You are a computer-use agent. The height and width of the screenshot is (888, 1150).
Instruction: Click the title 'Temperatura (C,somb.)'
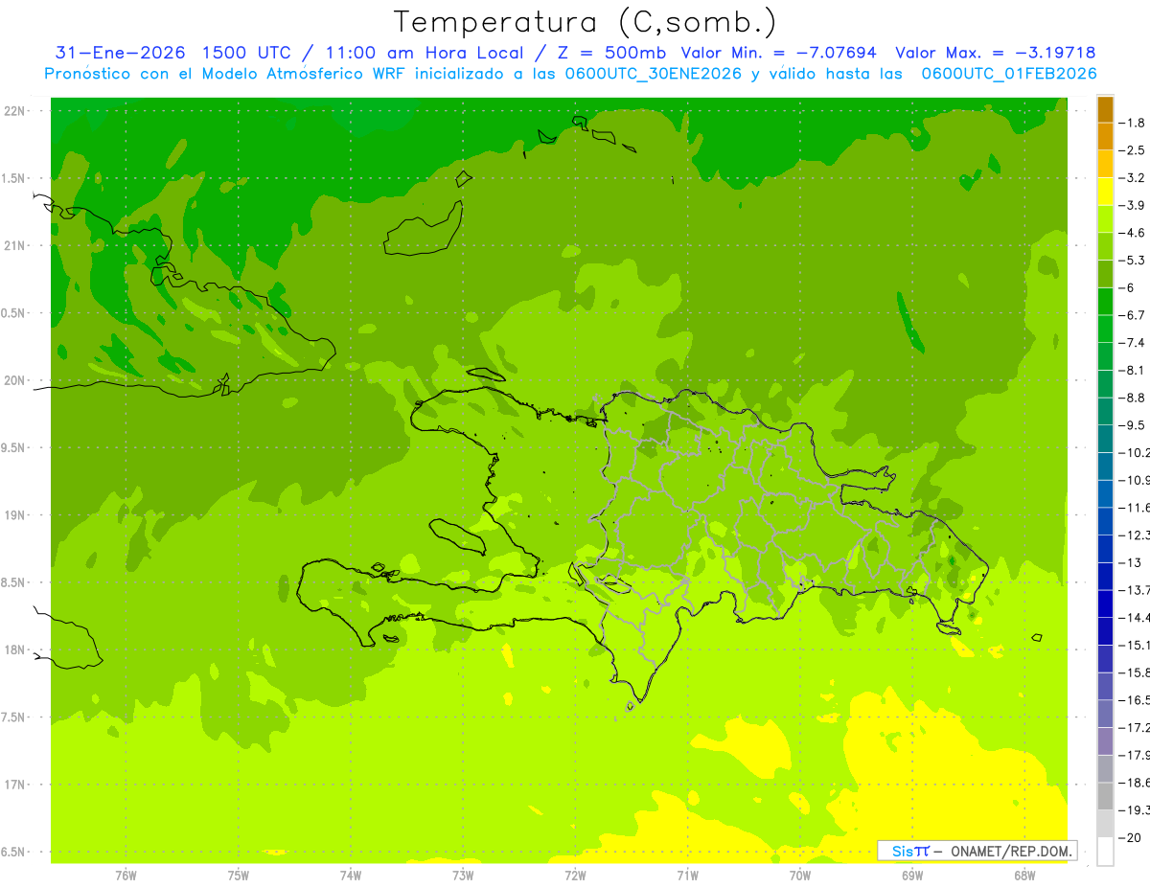(x=586, y=22)
